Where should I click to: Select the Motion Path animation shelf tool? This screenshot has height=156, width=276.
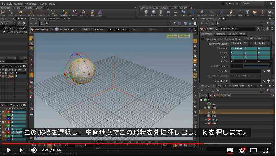[x=83, y=13]
